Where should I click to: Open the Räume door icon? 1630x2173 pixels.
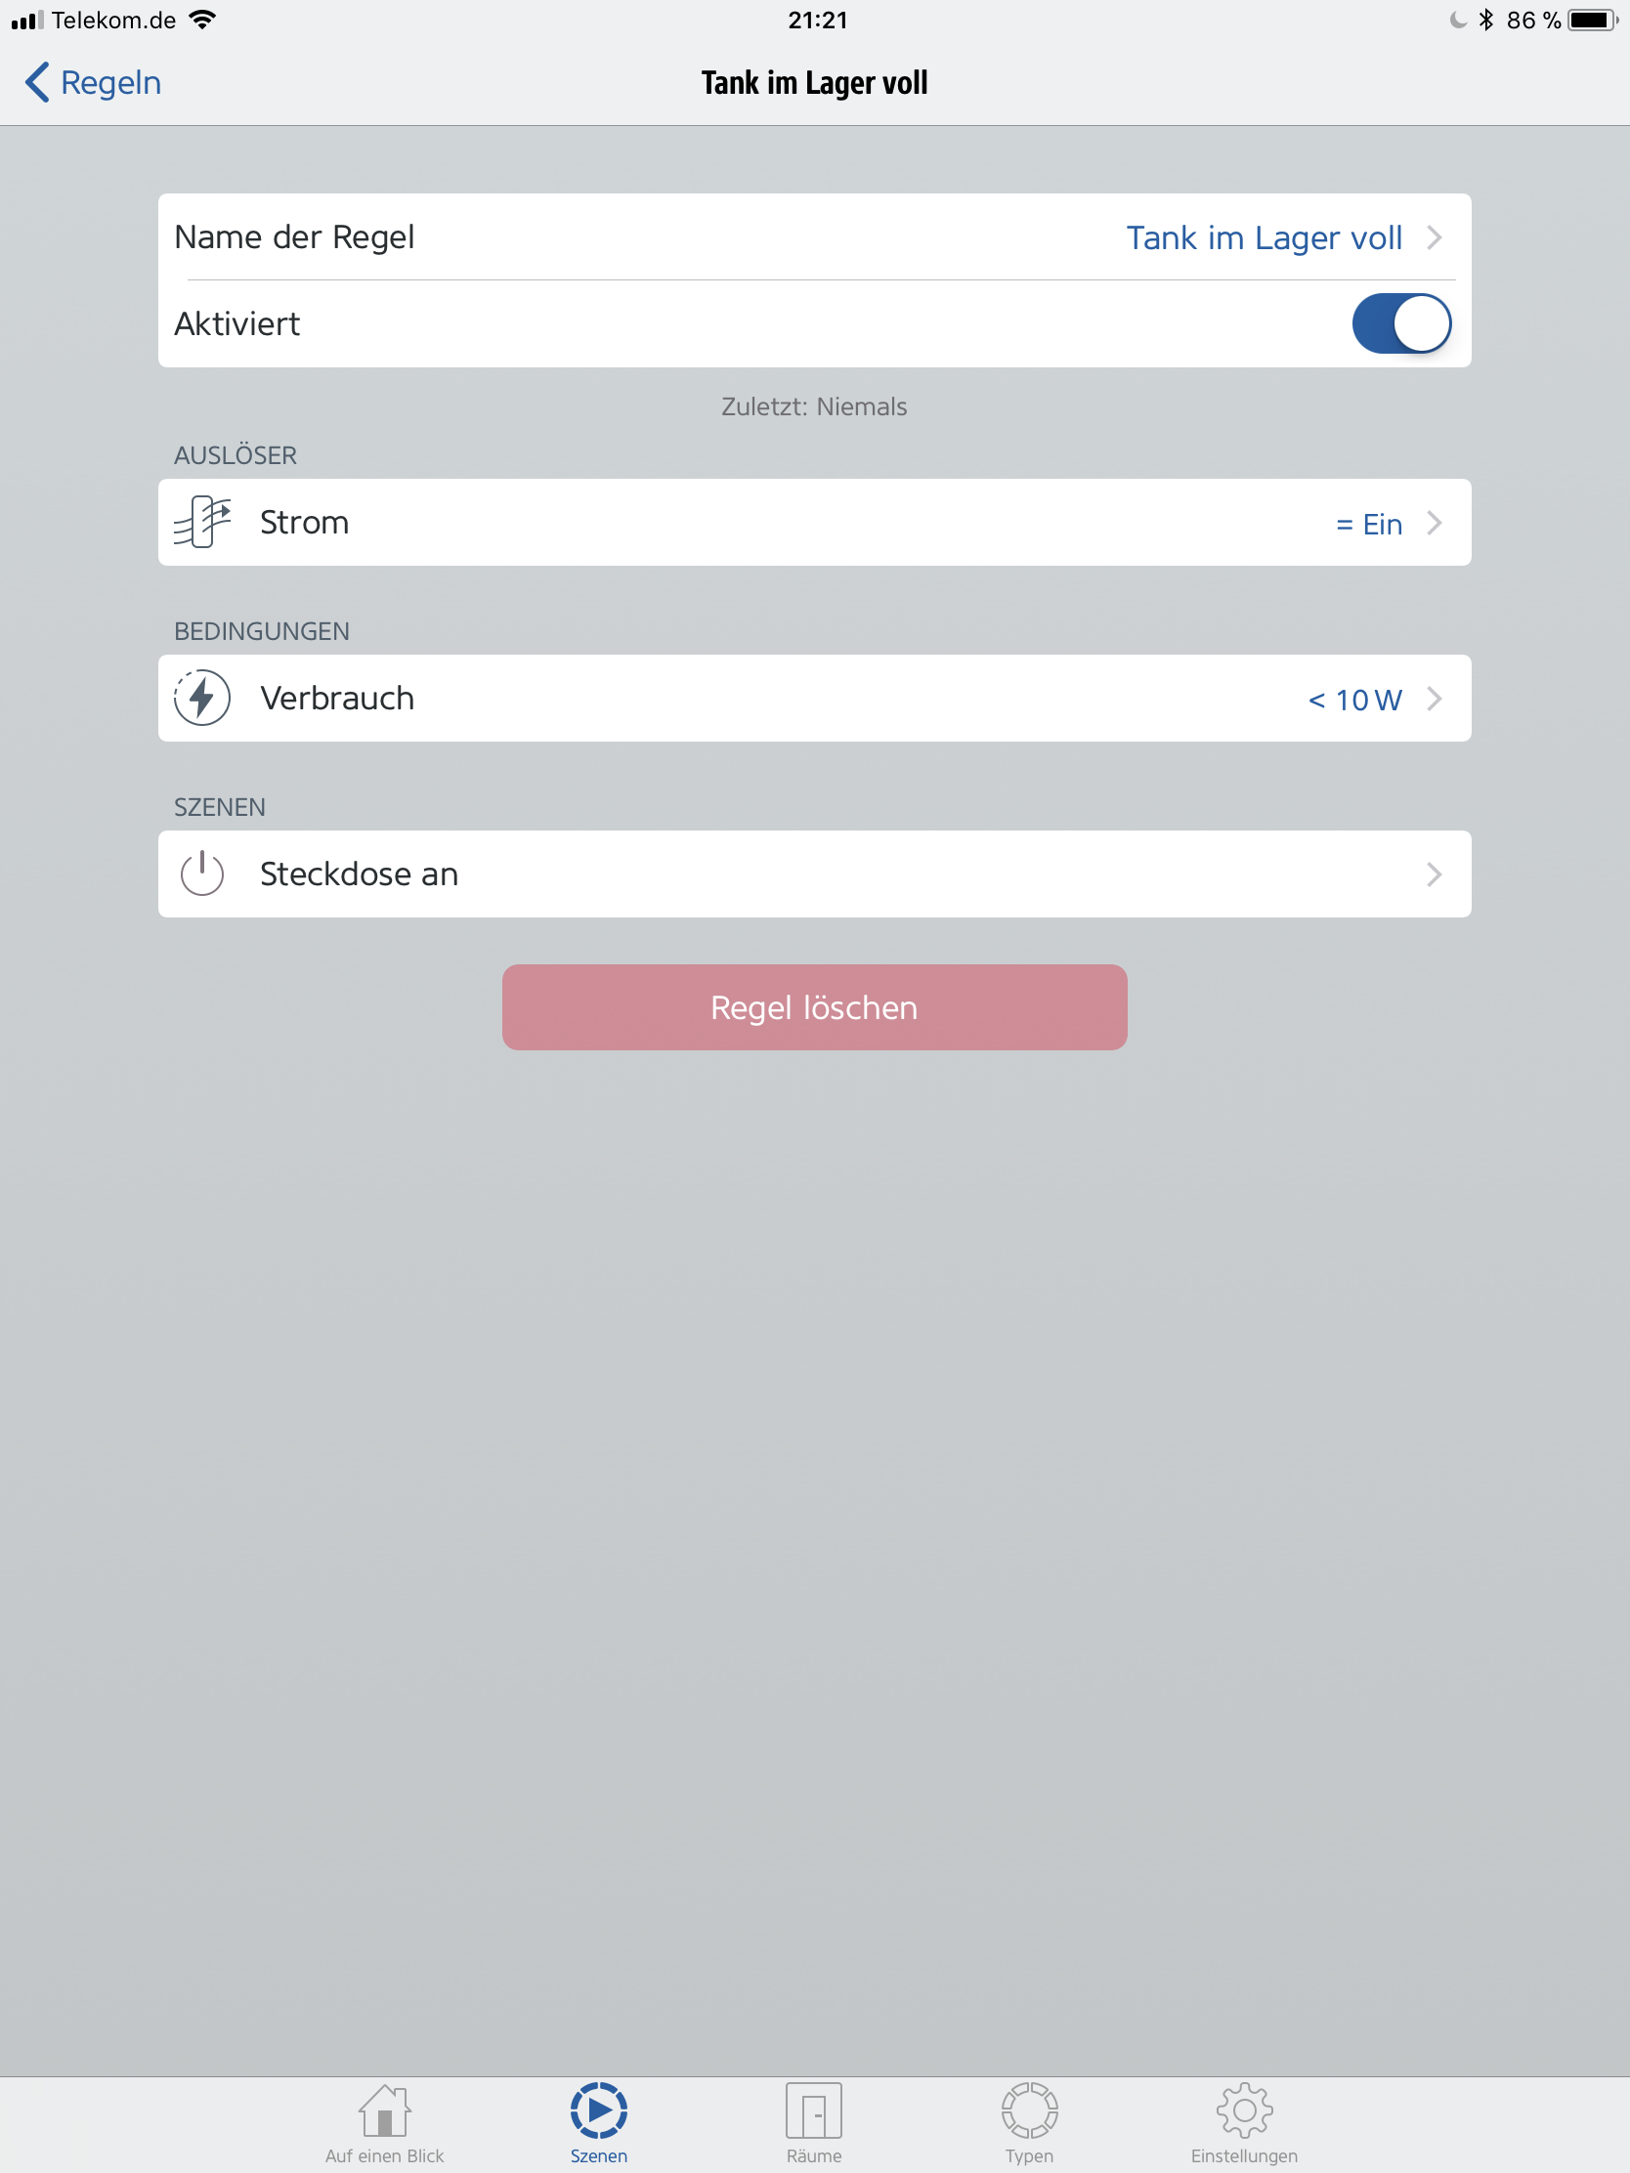[813, 2110]
